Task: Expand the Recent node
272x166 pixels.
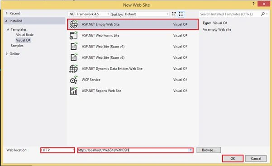Action: click(7, 13)
